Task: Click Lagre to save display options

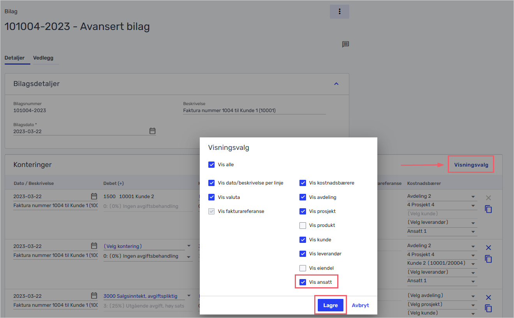Action: click(330, 306)
